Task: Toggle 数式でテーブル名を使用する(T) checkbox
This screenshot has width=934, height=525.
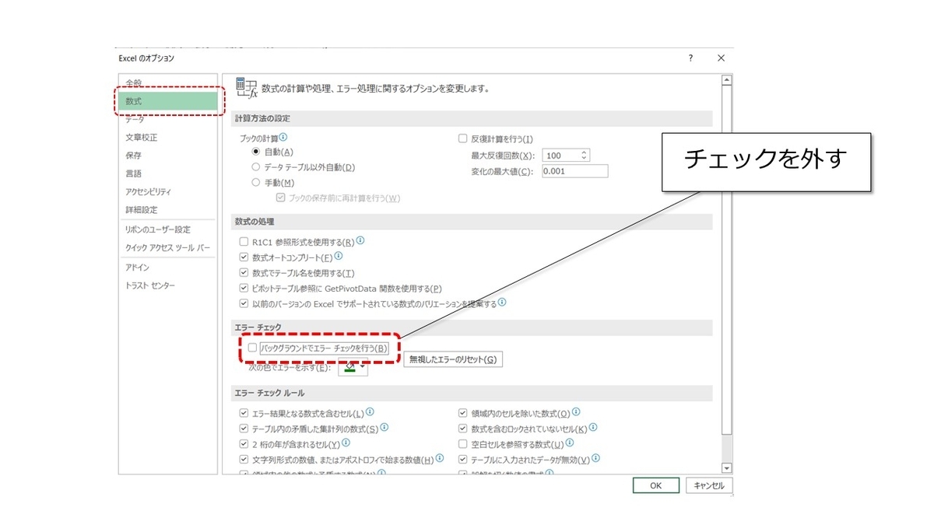Action: click(x=244, y=272)
